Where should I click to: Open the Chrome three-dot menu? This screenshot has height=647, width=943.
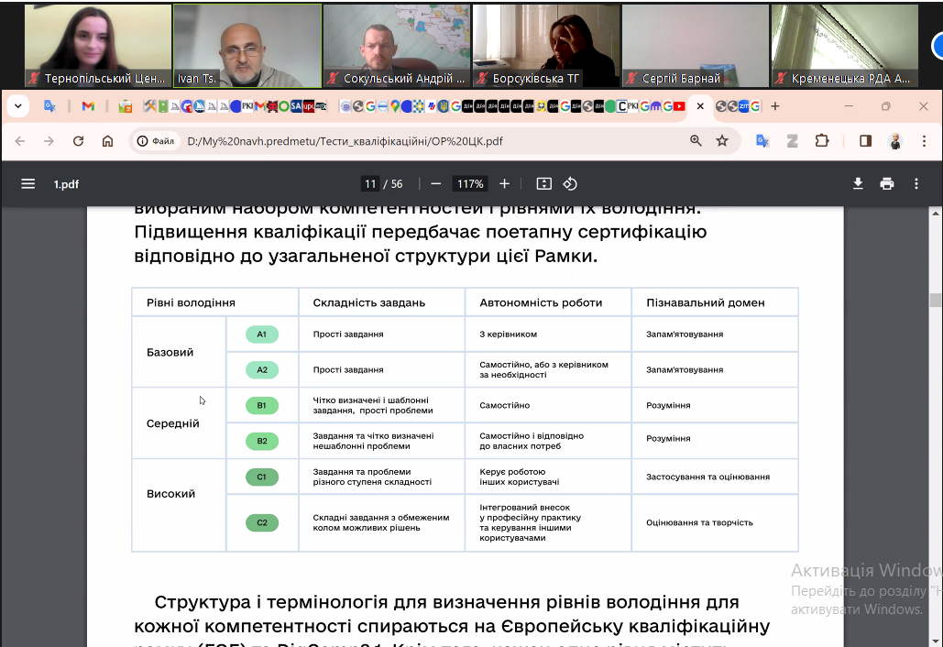tap(925, 141)
